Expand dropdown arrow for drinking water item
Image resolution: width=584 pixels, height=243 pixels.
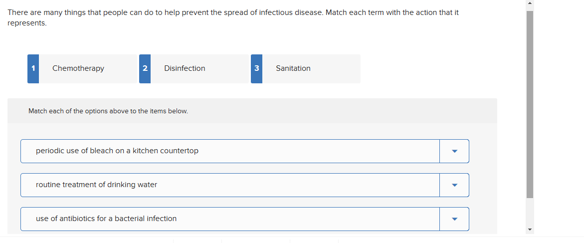(x=454, y=185)
